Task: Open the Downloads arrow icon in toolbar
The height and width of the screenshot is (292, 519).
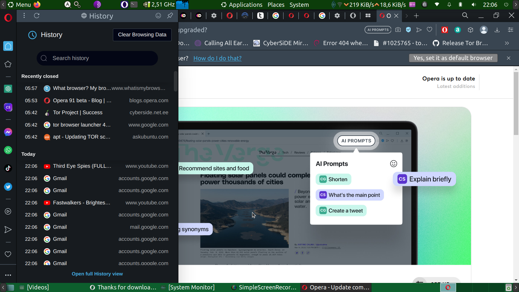Action: (x=497, y=30)
